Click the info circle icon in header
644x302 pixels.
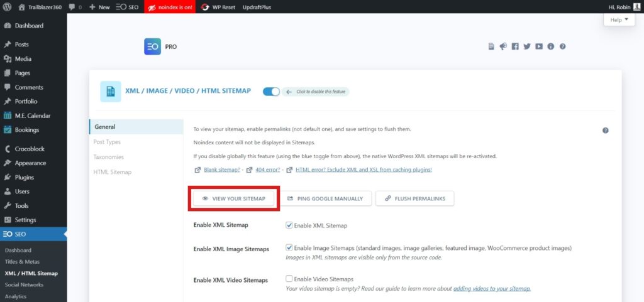click(x=551, y=46)
